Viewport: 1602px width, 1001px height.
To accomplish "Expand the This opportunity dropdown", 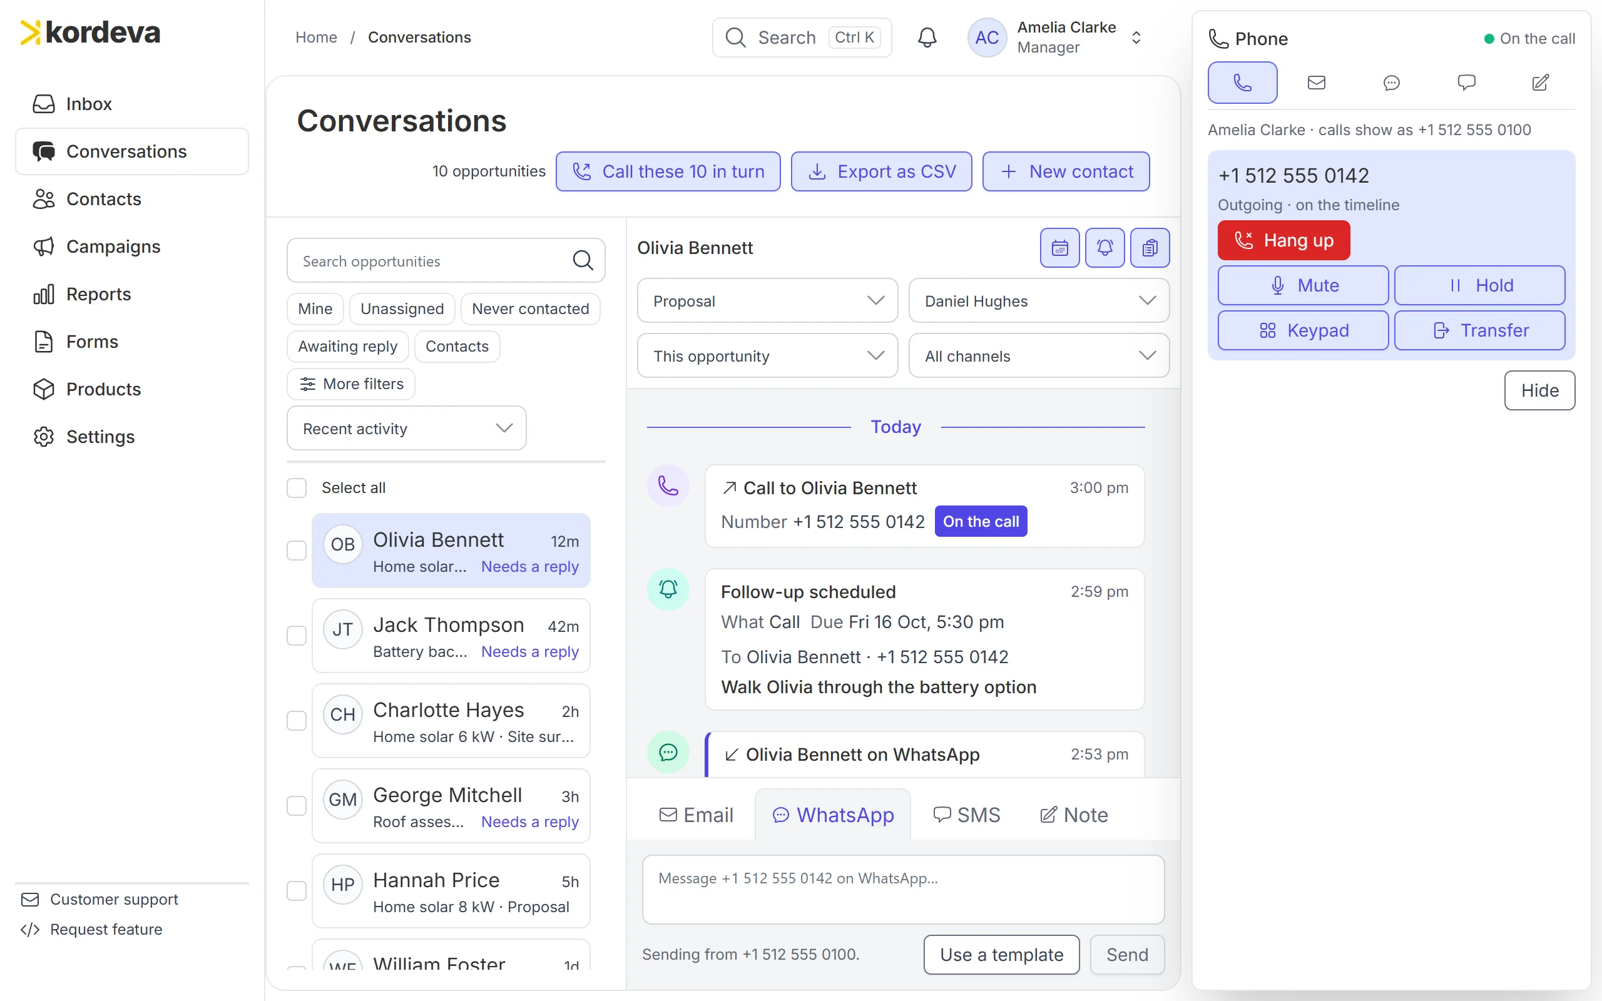I will click(767, 355).
